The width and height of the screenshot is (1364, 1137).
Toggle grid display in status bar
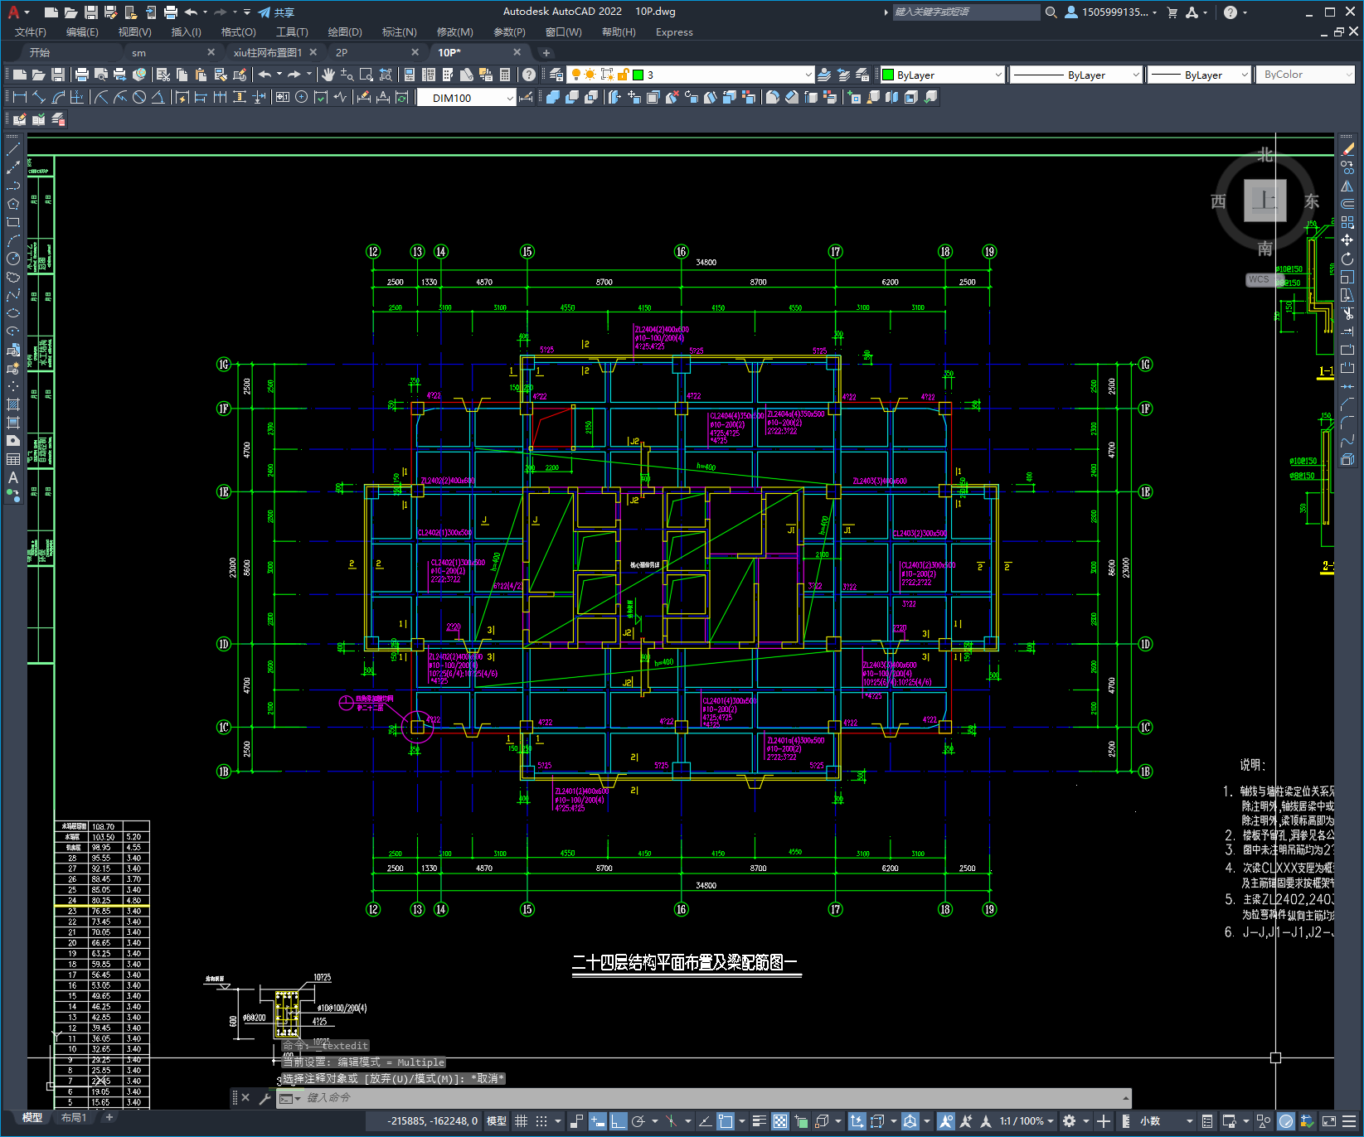point(521,1121)
